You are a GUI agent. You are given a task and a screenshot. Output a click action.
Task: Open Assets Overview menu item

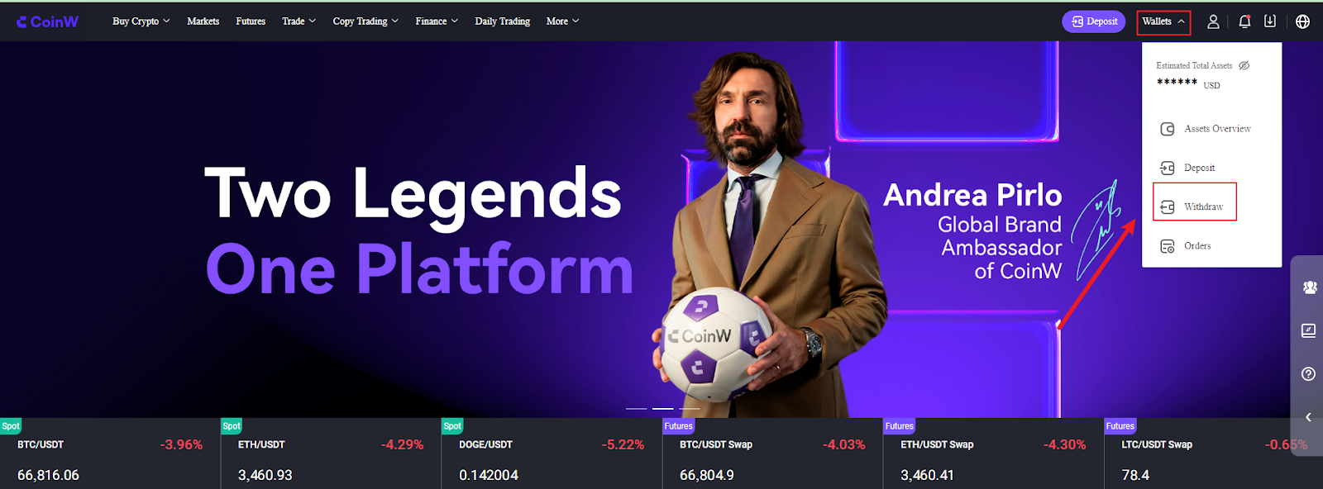pyautogui.click(x=1206, y=129)
